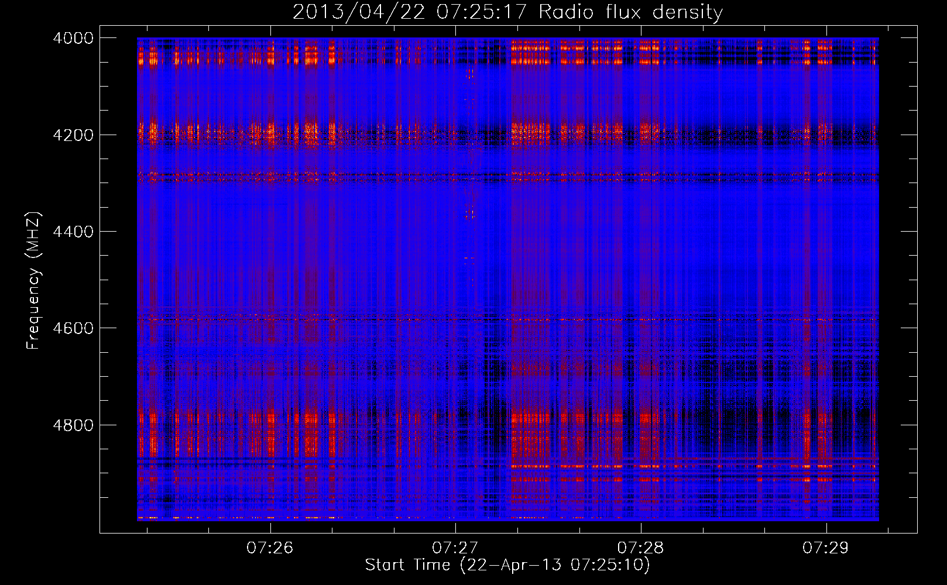Click the "Start Time (22-Apr-13 07:25:10)" x-axis title
947x585 pixels.
coord(507,565)
